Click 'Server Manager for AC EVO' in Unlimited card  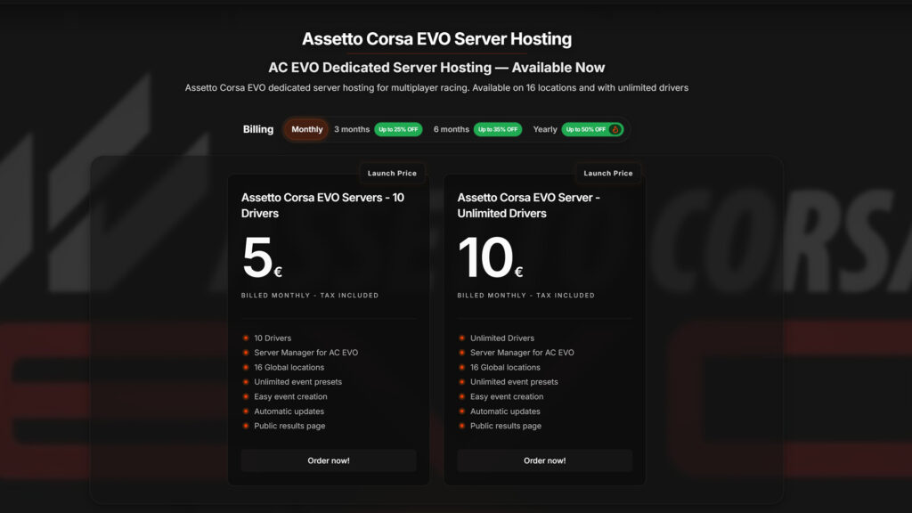pyautogui.click(x=522, y=353)
